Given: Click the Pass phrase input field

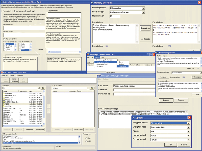Looking at the screenshot, I should (x=134, y=86).
